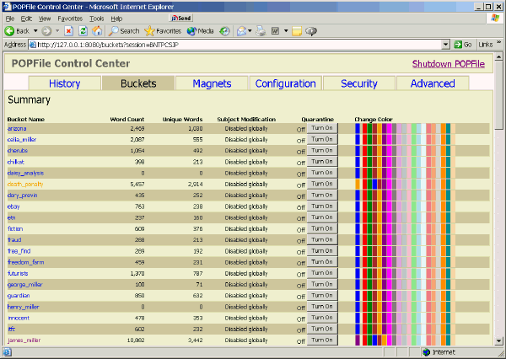
Task: Open the Forward button history dropdown arrow
Action: click(x=57, y=31)
